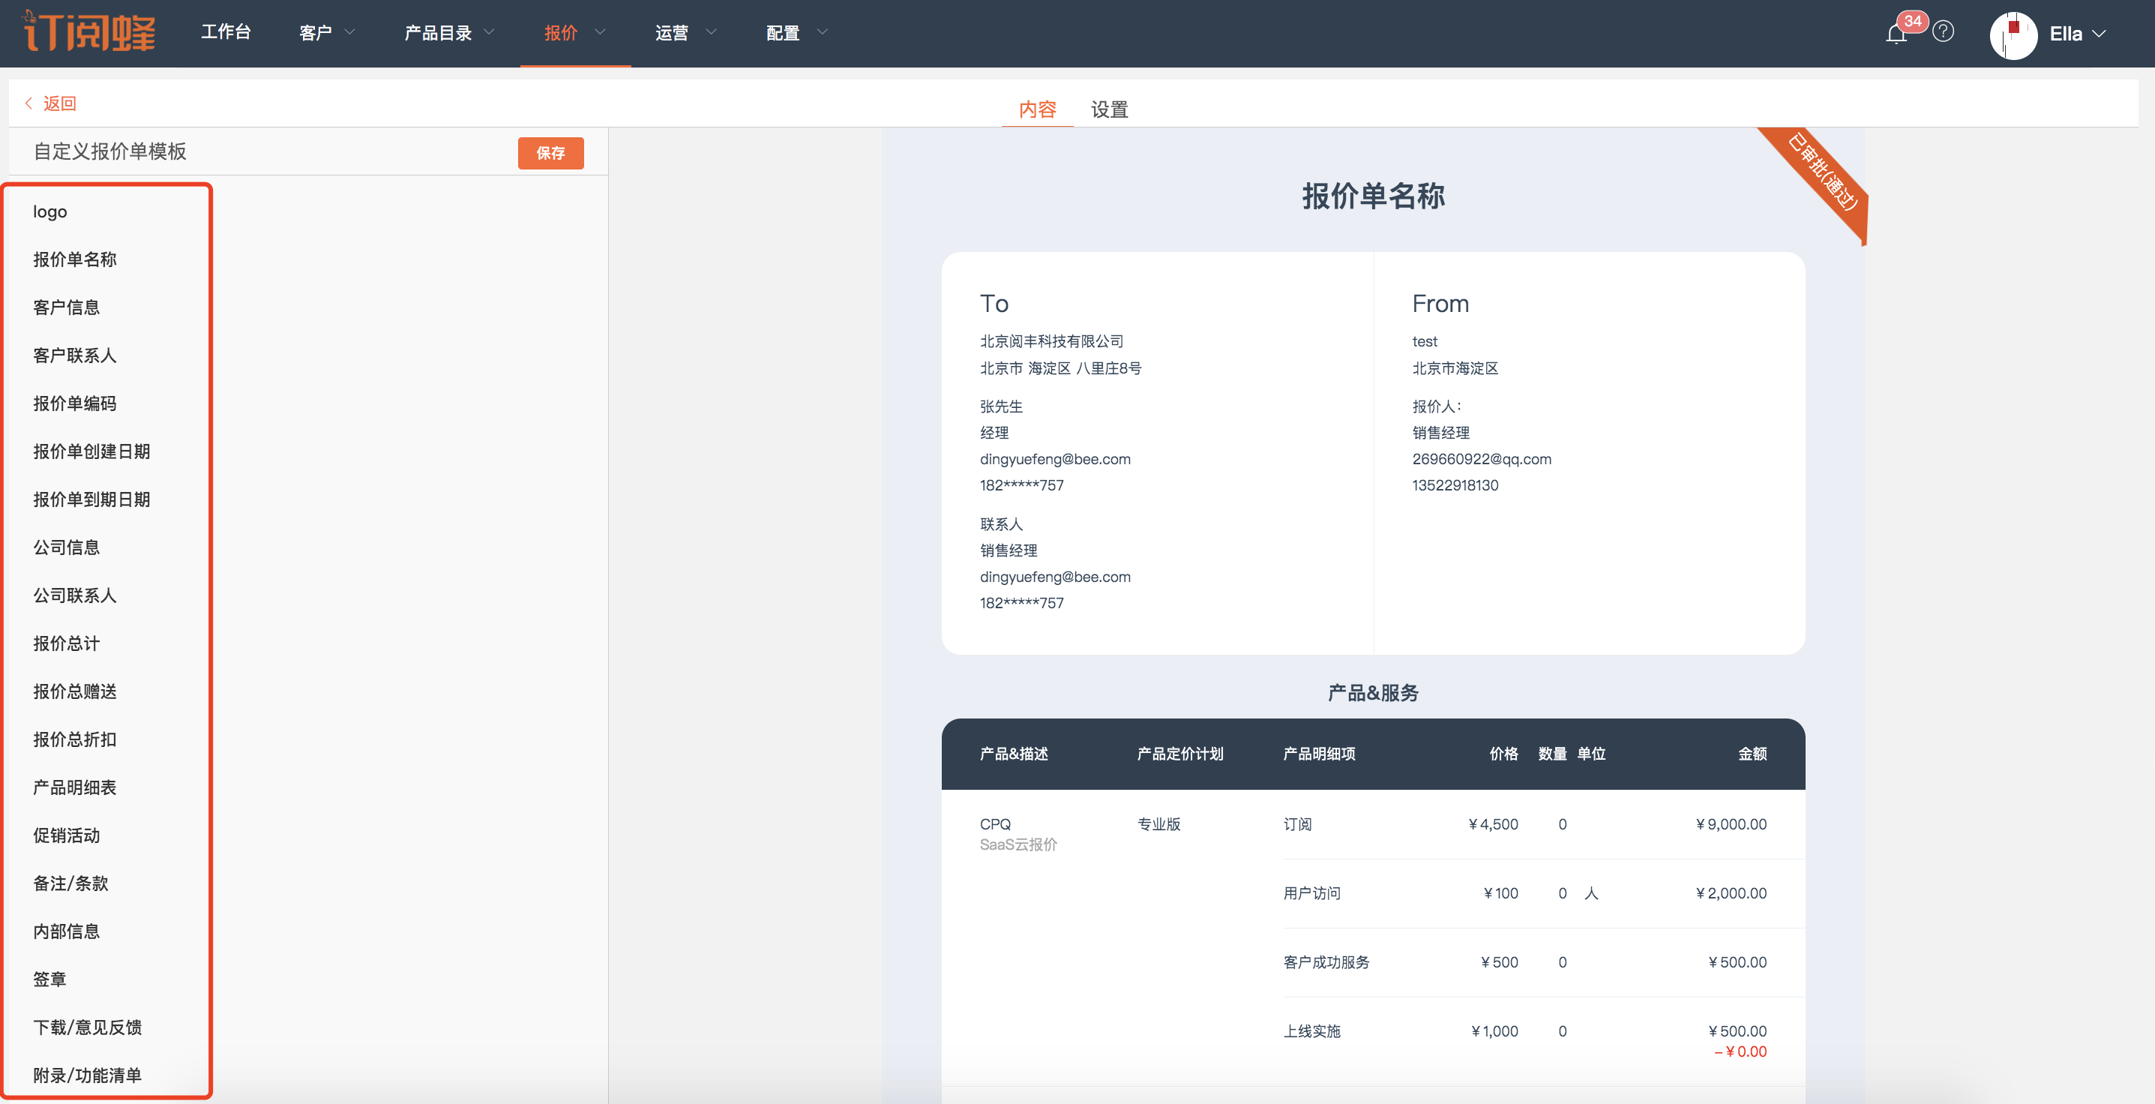Image resolution: width=2155 pixels, height=1104 pixels.
Task: Select the 内容 tab
Action: point(1037,109)
